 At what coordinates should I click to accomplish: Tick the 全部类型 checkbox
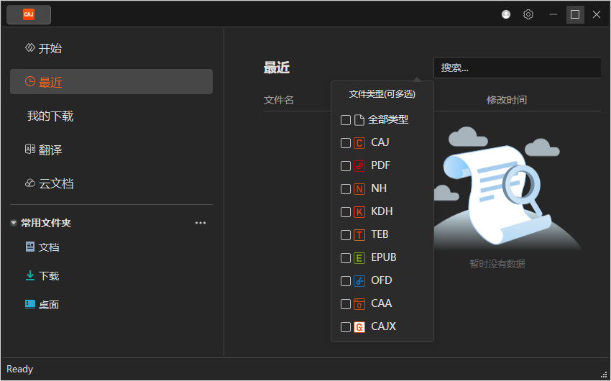346,120
